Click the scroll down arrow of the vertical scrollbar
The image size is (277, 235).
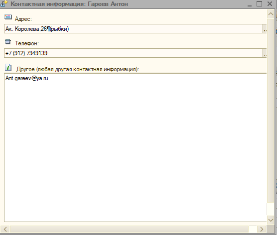point(271,220)
